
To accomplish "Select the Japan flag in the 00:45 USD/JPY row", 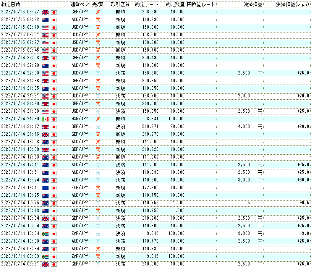I will [54, 50].
